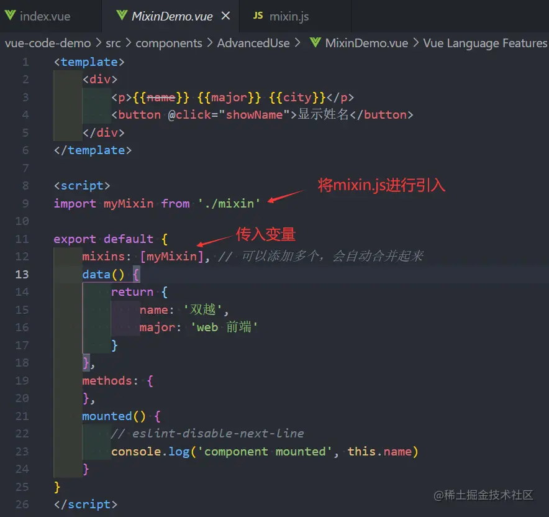
Task: Expand the chevron after components breadcrumb
Action: point(210,43)
